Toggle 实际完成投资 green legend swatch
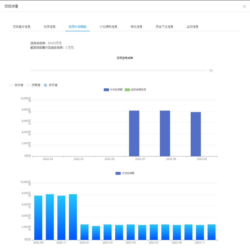This screenshot has width=250, height=250. click(x=127, y=90)
